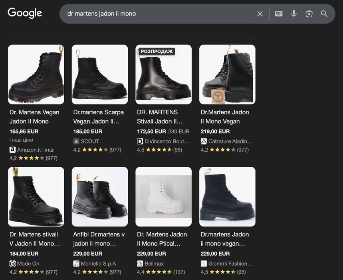Viewport: 343px width, 280px height.
Task: Click SCOUT listing 4,2 rating (977)
Action: 97,150
